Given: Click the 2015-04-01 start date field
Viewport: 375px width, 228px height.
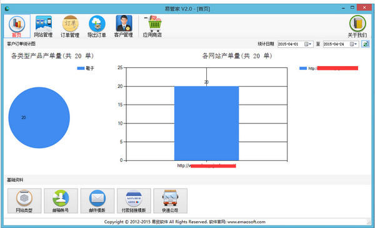Looking at the screenshot, I should pos(296,44).
